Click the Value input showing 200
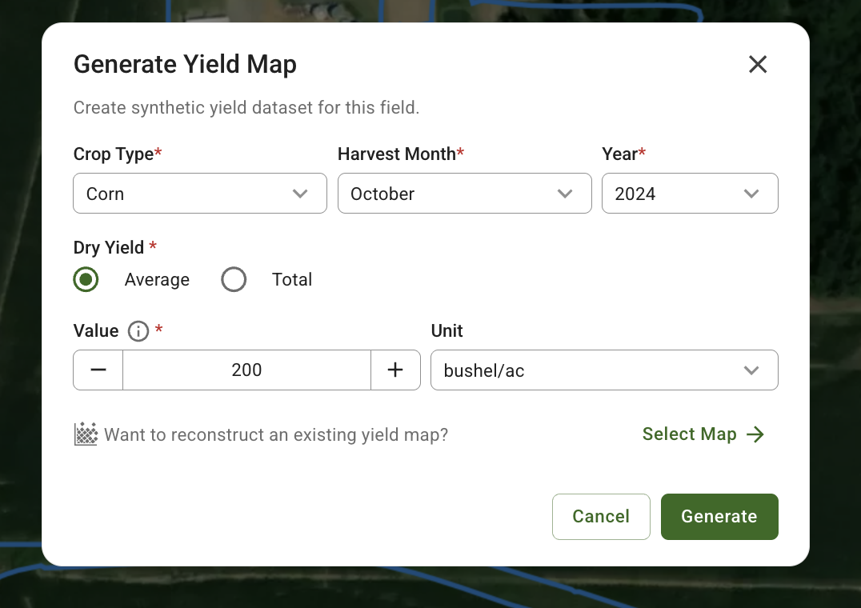This screenshot has width=861, height=608. [246, 370]
